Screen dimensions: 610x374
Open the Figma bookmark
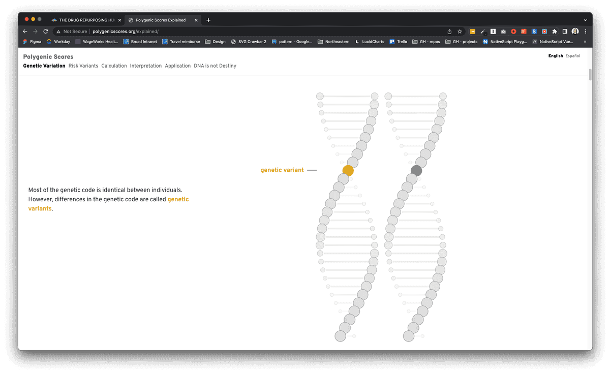point(33,42)
